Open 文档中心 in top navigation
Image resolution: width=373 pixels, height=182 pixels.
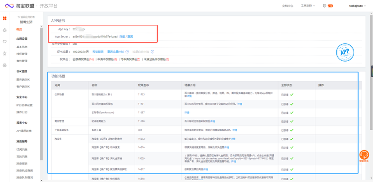[287, 6]
